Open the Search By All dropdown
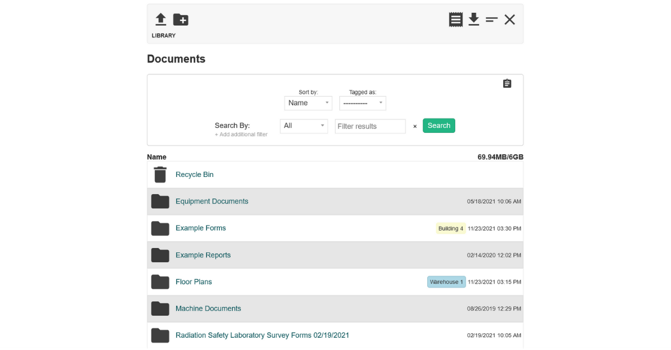671x350 pixels. 304,126
